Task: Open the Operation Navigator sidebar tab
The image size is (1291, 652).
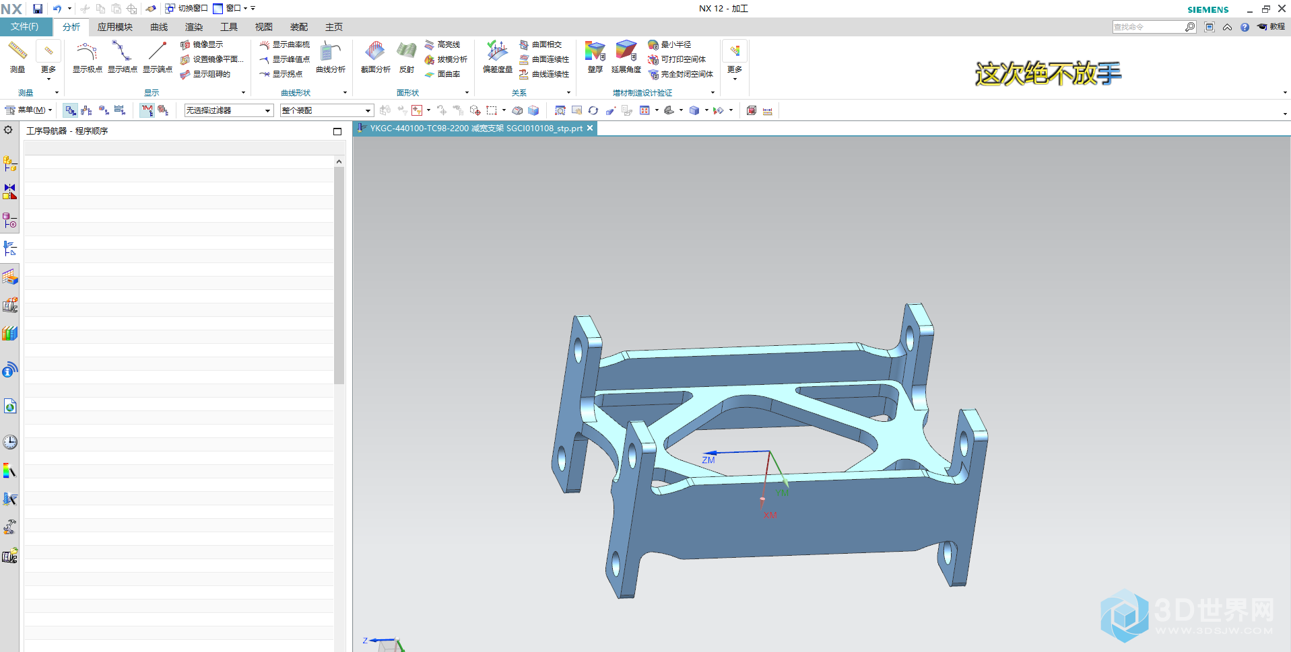Action: [x=10, y=249]
